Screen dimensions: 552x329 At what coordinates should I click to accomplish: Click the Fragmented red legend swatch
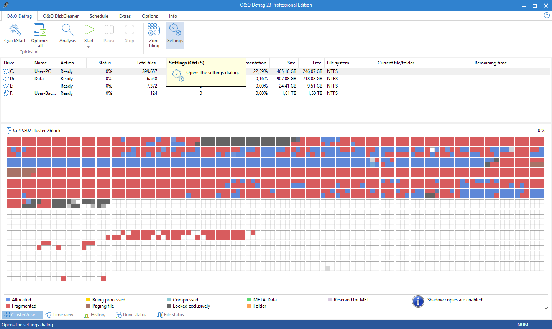pos(8,306)
